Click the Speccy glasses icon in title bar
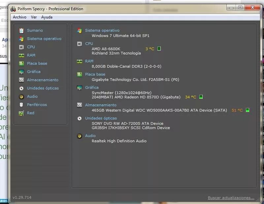This screenshot has height=204, width=264. click(13, 9)
